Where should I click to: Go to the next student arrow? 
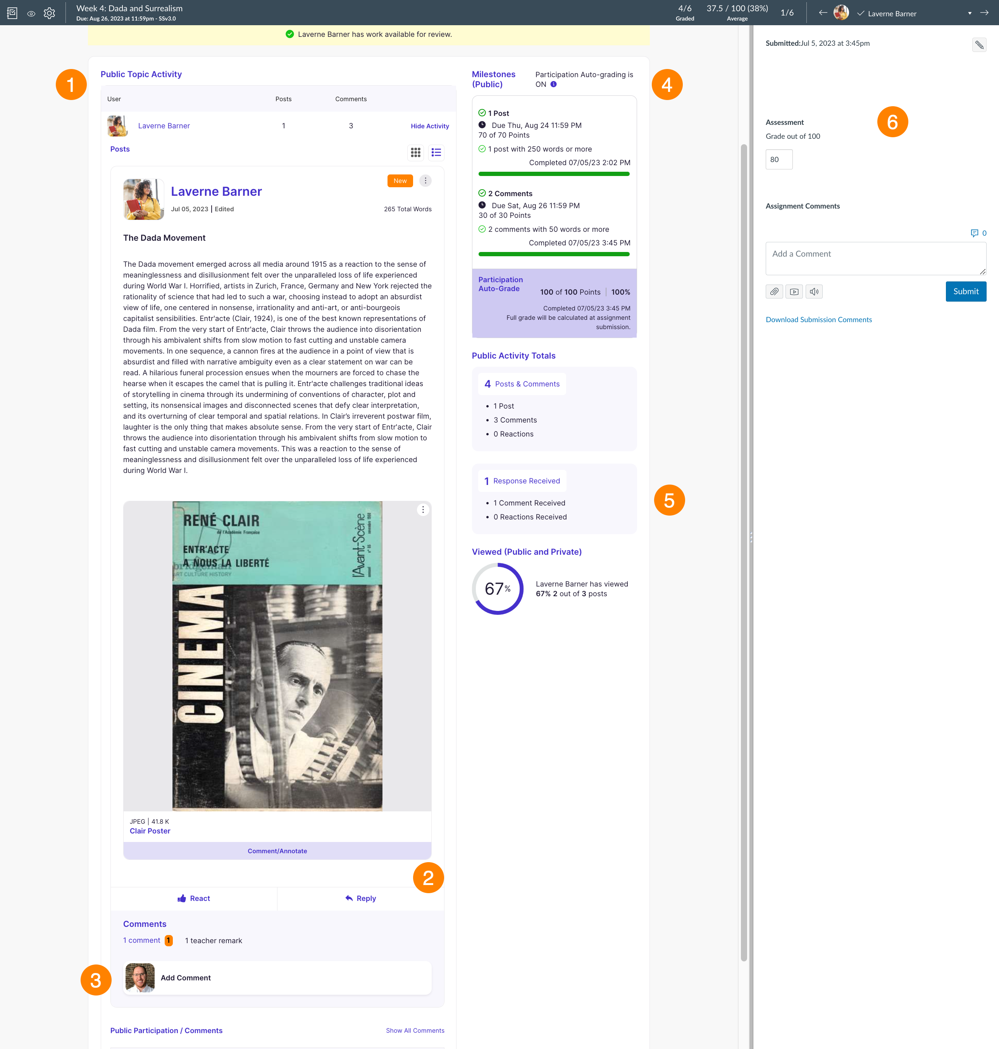tap(984, 13)
